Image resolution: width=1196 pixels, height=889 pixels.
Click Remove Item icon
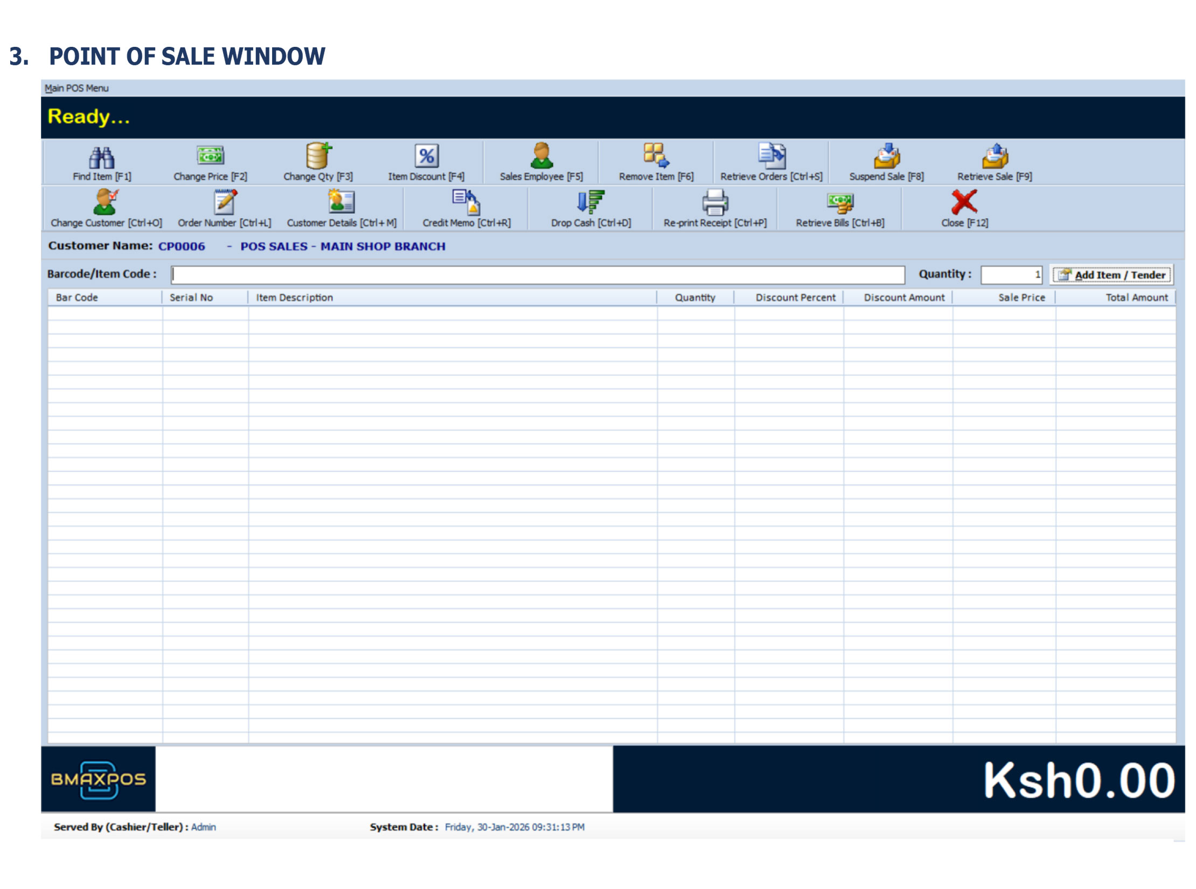(x=656, y=156)
